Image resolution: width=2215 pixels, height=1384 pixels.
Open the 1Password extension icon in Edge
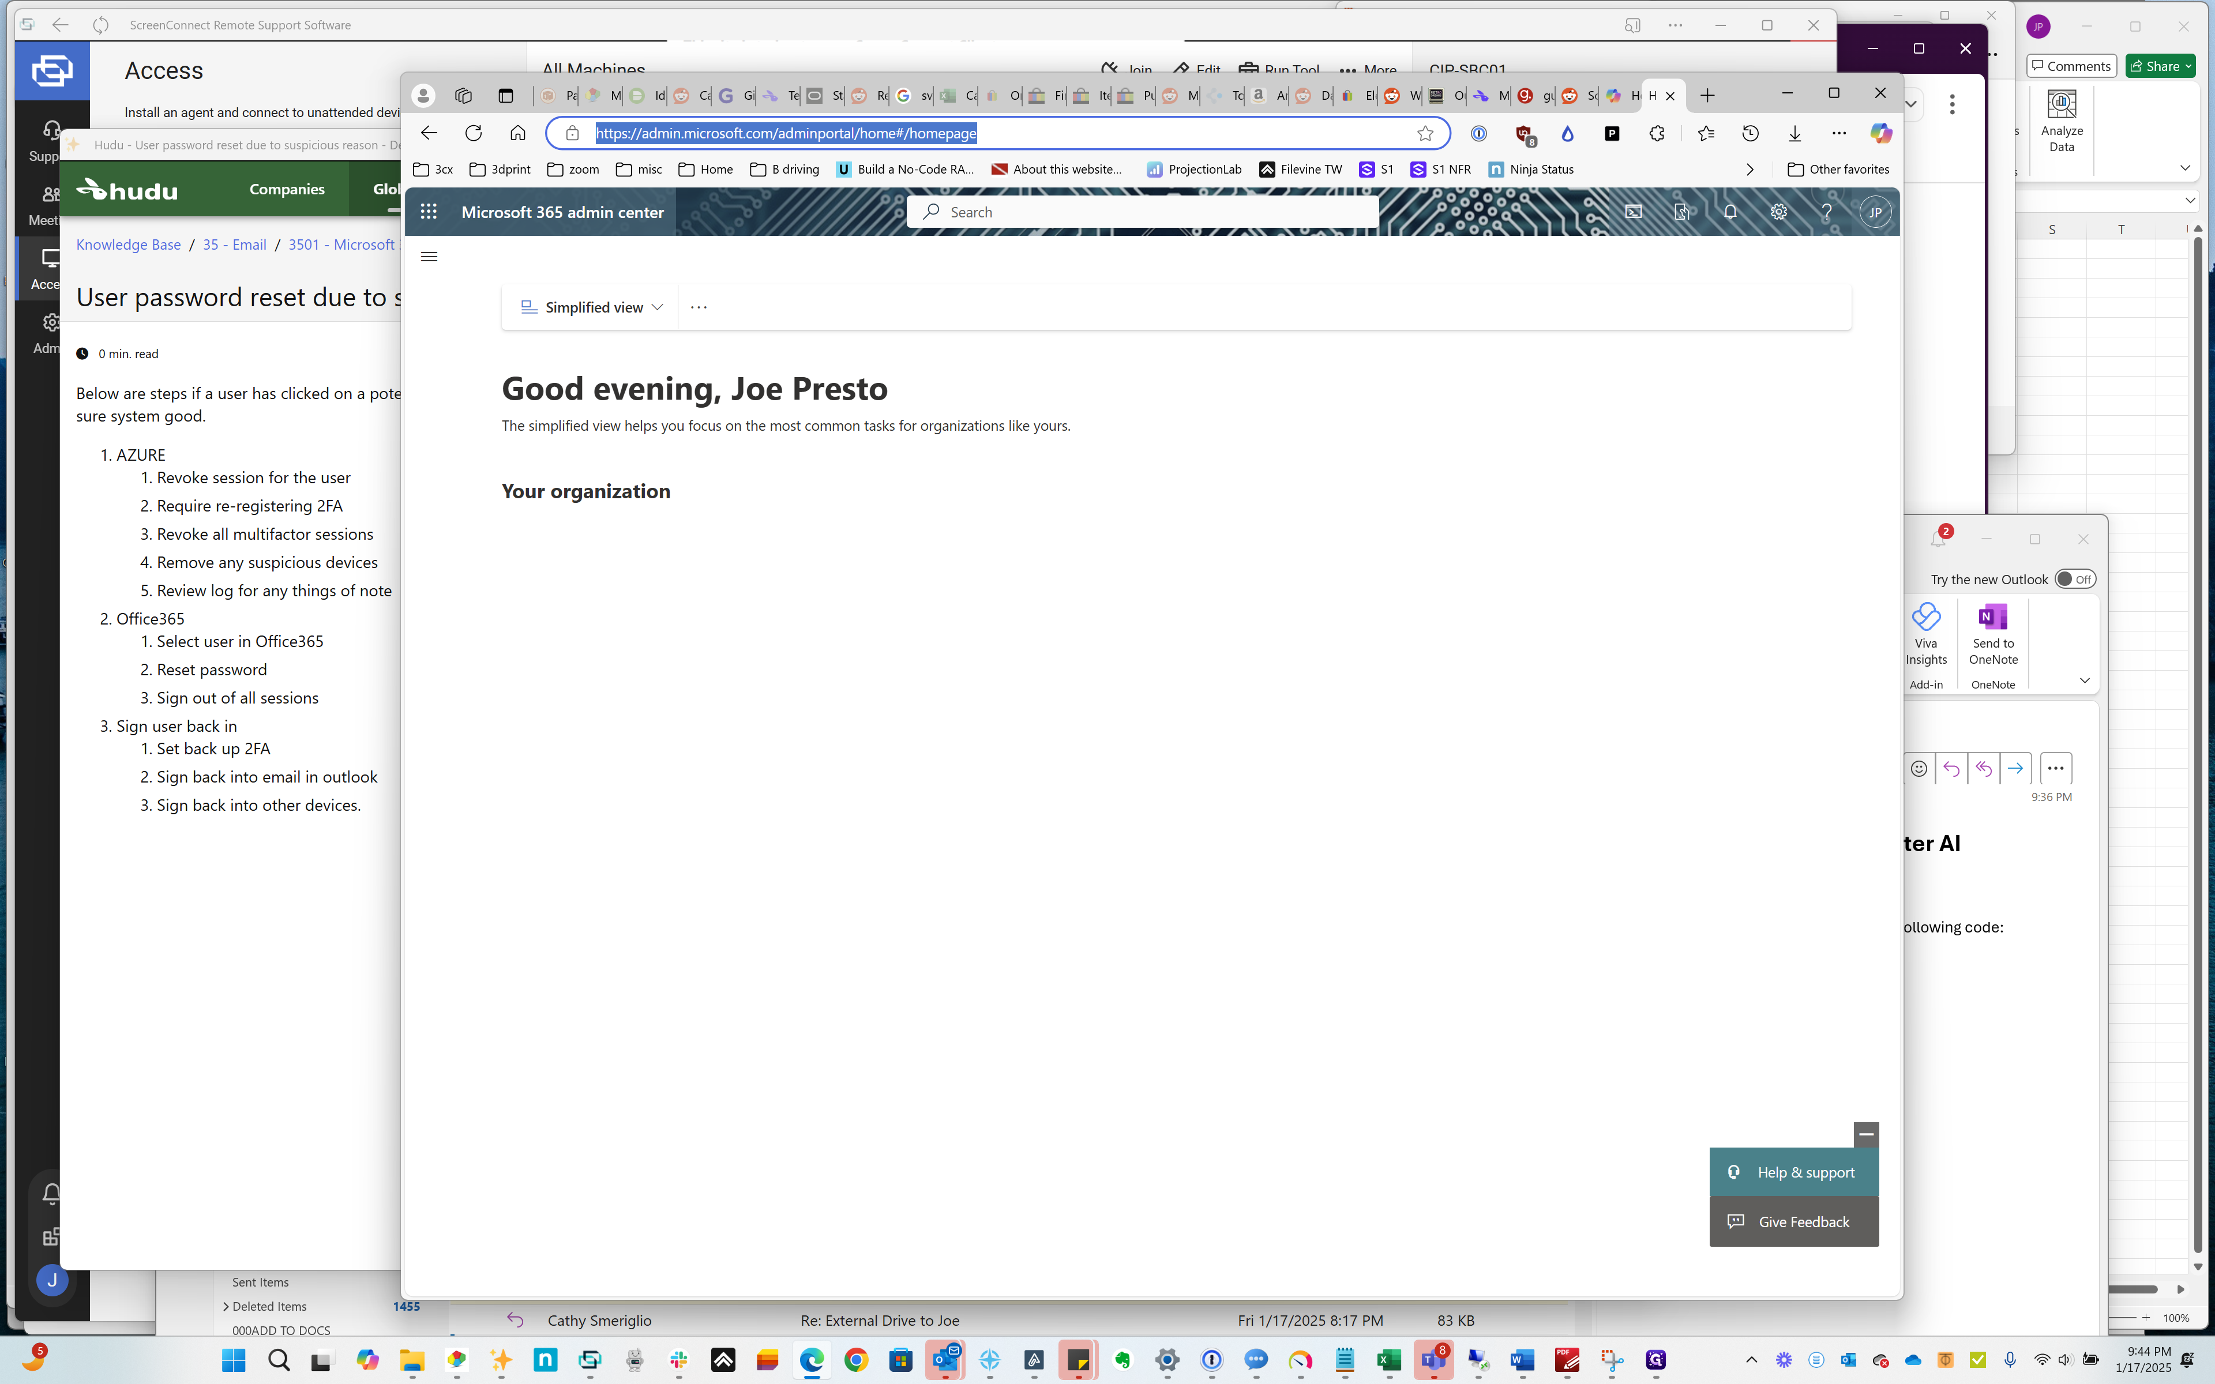pos(1478,134)
